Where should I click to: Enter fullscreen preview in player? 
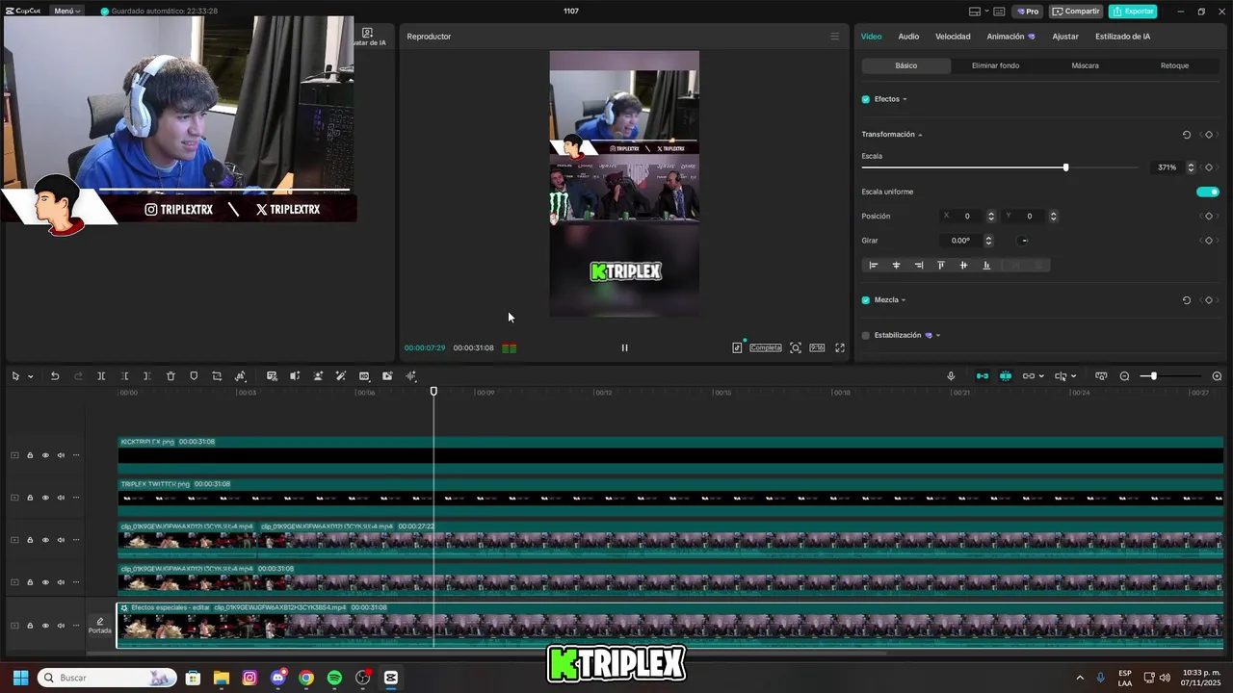(x=840, y=347)
